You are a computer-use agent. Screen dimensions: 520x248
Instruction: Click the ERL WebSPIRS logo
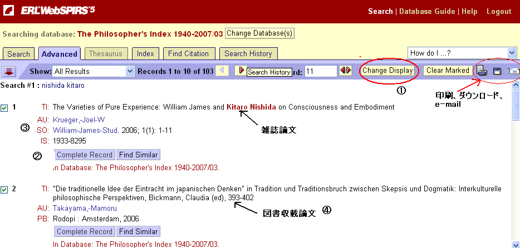tap(49, 11)
